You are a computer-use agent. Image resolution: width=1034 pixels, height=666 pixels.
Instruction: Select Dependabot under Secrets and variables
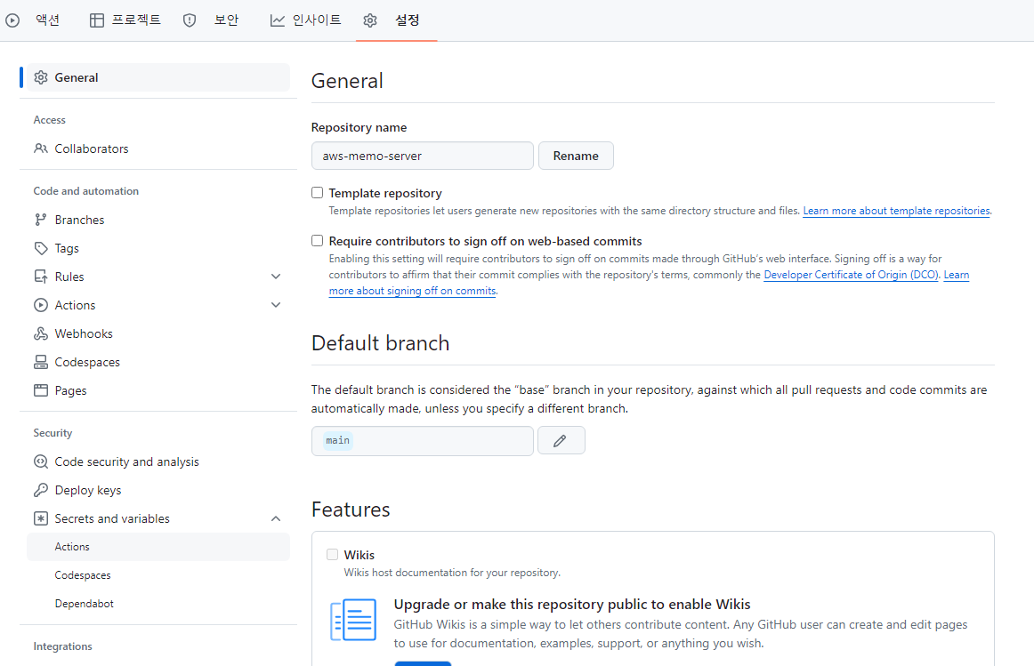[158, 604]
